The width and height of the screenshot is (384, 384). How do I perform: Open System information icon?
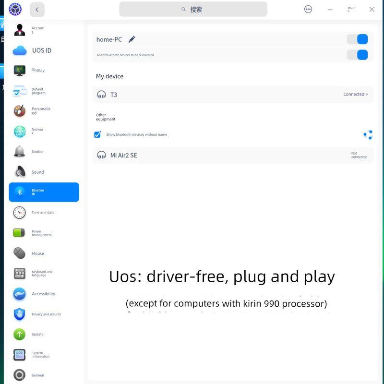coord(20,355)
